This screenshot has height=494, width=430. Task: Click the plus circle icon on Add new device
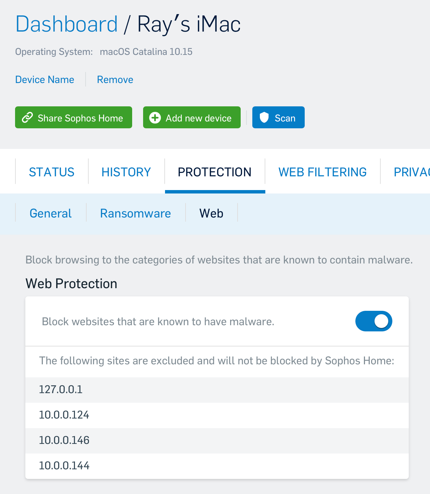click(155, 118)
